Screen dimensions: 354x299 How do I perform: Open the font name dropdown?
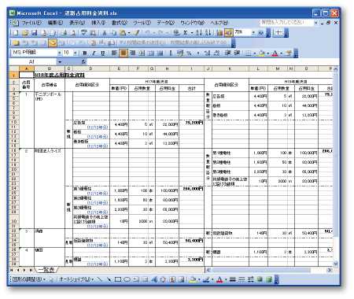(x=60, y=54)
